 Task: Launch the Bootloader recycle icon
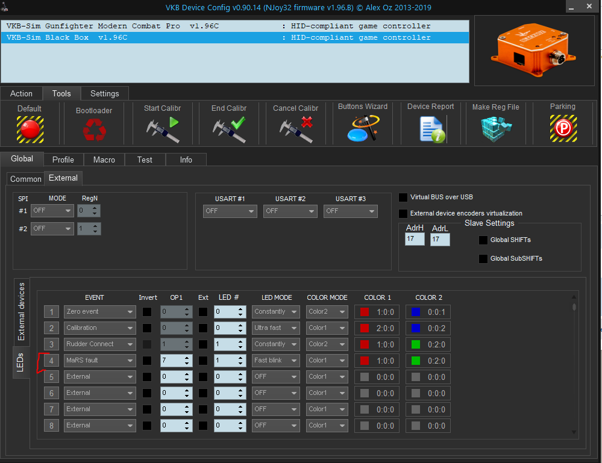tap(94, 129)
